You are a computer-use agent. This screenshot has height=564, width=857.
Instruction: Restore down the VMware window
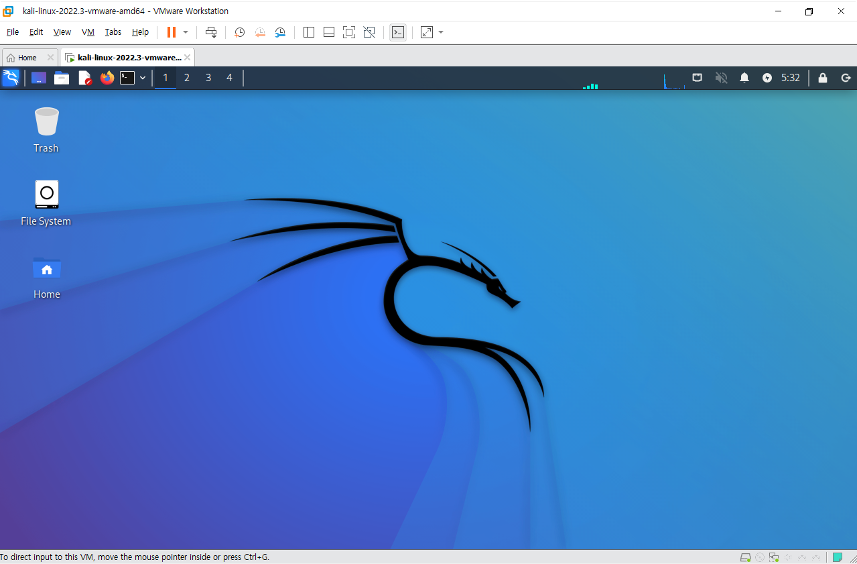tap(809, 11)
